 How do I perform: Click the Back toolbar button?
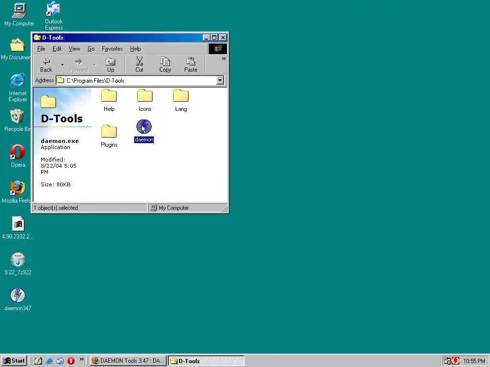click(x=46, y=65)
